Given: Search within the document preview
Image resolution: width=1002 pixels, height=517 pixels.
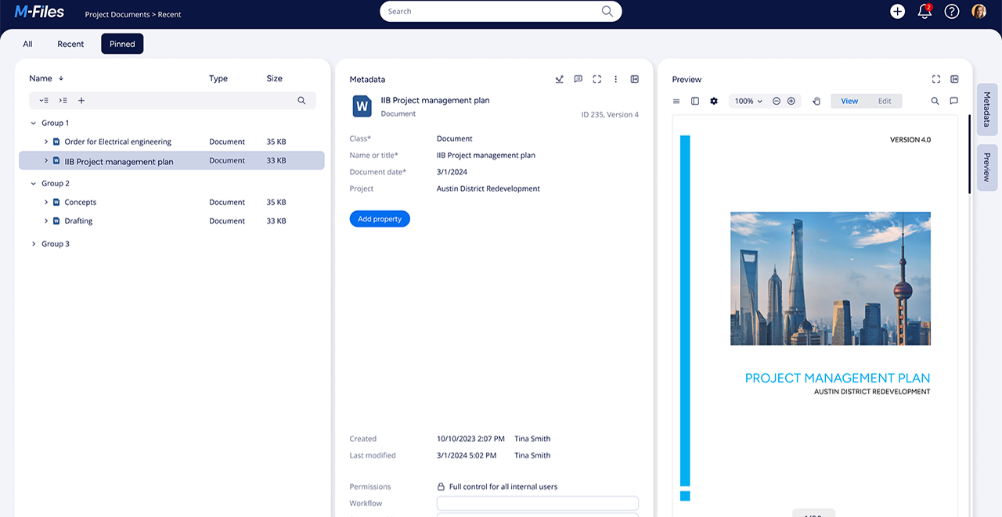Looking at the screenshot, I should point(935,101).
